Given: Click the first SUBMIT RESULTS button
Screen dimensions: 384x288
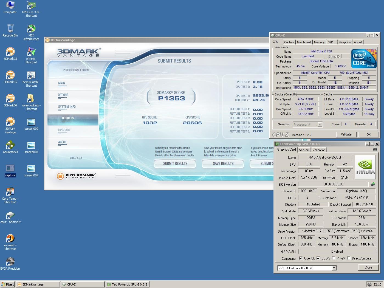Looking at the screenshot, I should [175, 164].
